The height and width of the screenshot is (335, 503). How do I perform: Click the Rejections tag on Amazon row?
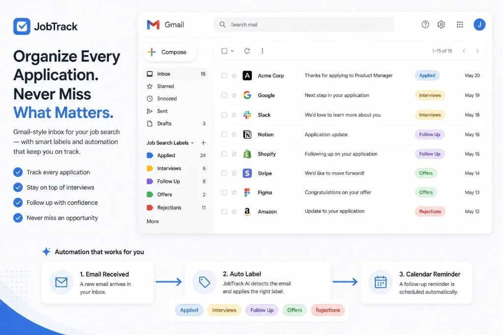coord(430,212)
